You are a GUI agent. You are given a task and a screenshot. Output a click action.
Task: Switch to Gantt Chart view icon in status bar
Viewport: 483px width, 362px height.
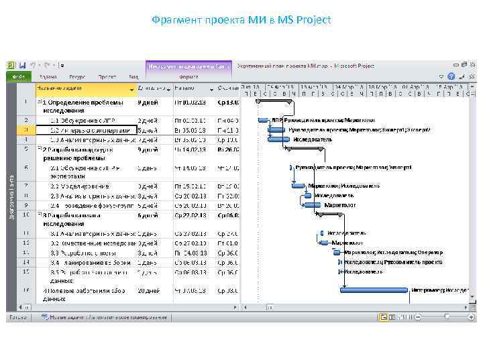pos(383,317)
